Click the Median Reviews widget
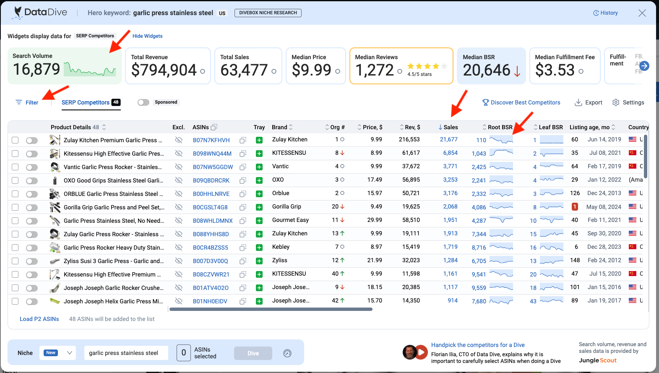This screenshot has width=659, height=373. (401, 66)
